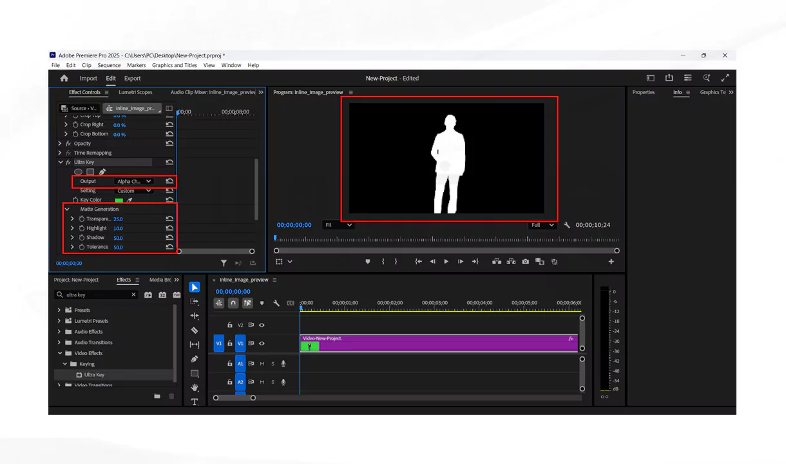The width and height of the screenshot is (786, 464).
Task: Select the Slip tool
Action: [195, 345]
